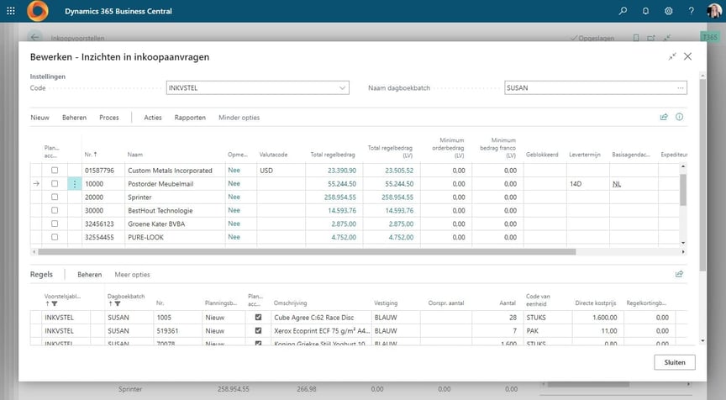Tick checkbox for Groene Kater BVBA
The height and width of the screenshot is (400, 726).
[x=55, y=224]
